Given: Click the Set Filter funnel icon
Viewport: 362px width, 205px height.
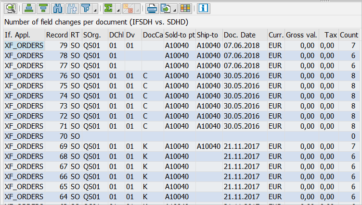Looking at the screenshot, I should pos(86,8).
